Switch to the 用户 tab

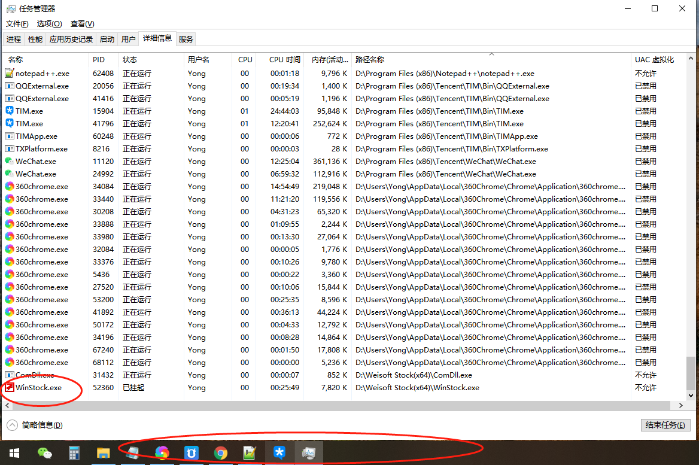tap(129, 39)
